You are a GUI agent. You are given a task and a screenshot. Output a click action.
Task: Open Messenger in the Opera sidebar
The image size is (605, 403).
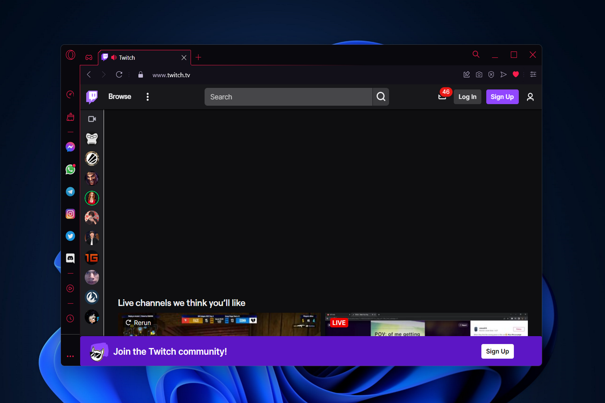(70, 147)
